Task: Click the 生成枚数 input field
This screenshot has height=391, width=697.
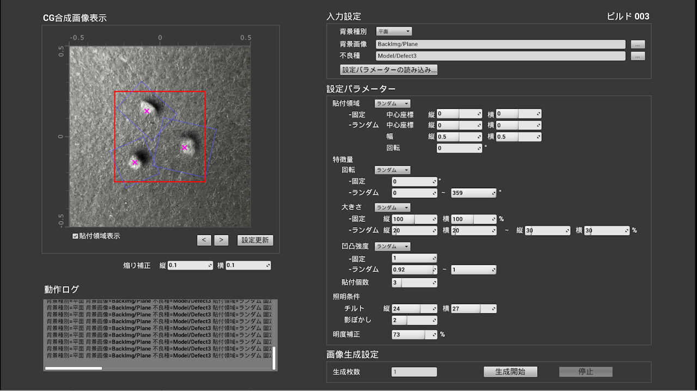Action: (414, 372)
